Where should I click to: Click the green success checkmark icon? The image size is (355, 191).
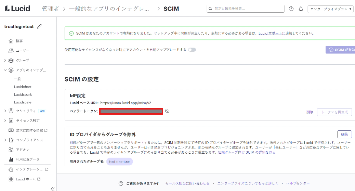click(71, 34)
